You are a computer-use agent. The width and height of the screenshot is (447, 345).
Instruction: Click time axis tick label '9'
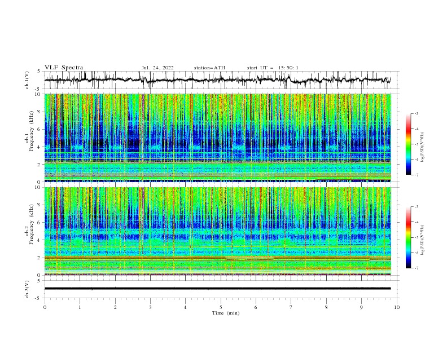point(361,307)
